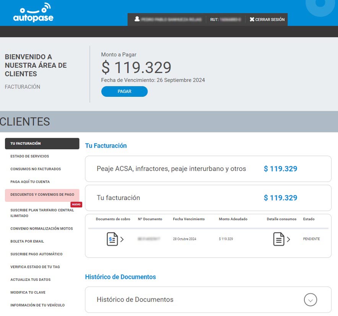Open Paga Aquí Tu Cuenta
The height and width of the screenshot is (316, 338).
pos(30,182)
